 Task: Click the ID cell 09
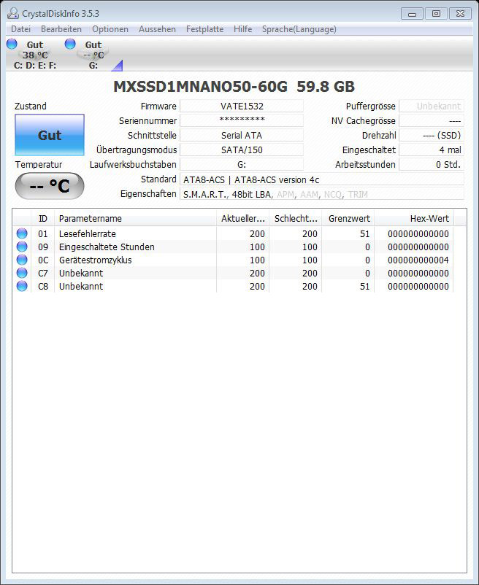[x=43, y=247]
